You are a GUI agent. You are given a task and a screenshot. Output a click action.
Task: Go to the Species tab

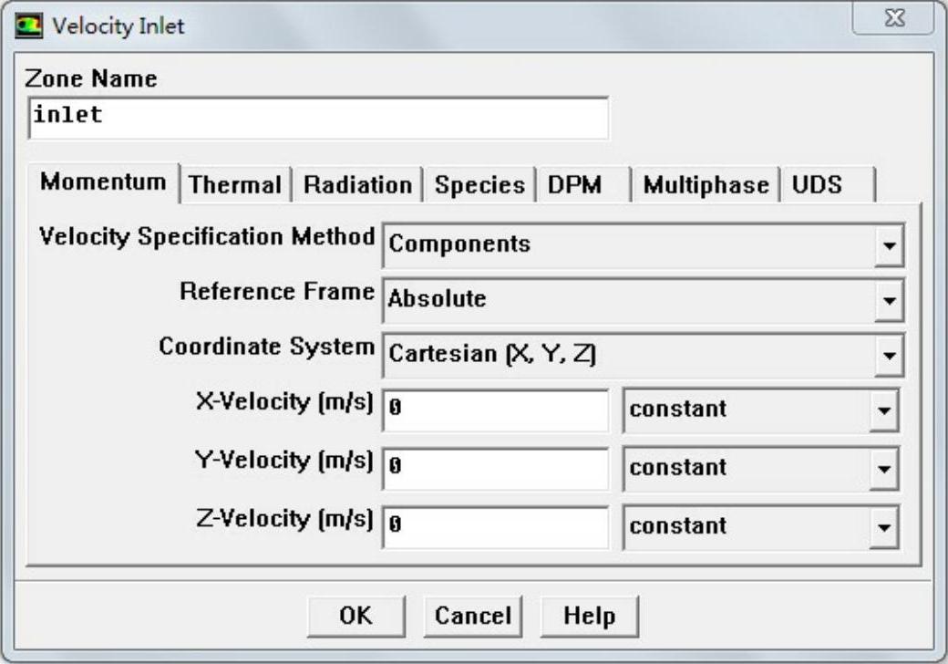coord(479,185)
